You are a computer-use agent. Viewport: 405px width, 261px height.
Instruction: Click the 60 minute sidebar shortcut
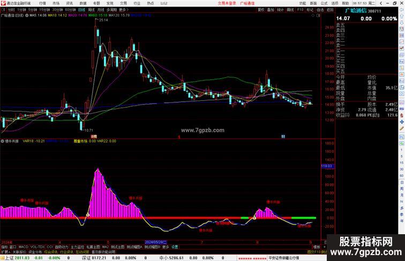(x=402, y=176)
